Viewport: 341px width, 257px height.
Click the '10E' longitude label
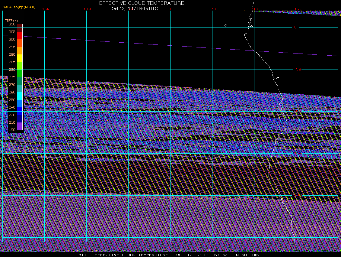coord(256,9)
